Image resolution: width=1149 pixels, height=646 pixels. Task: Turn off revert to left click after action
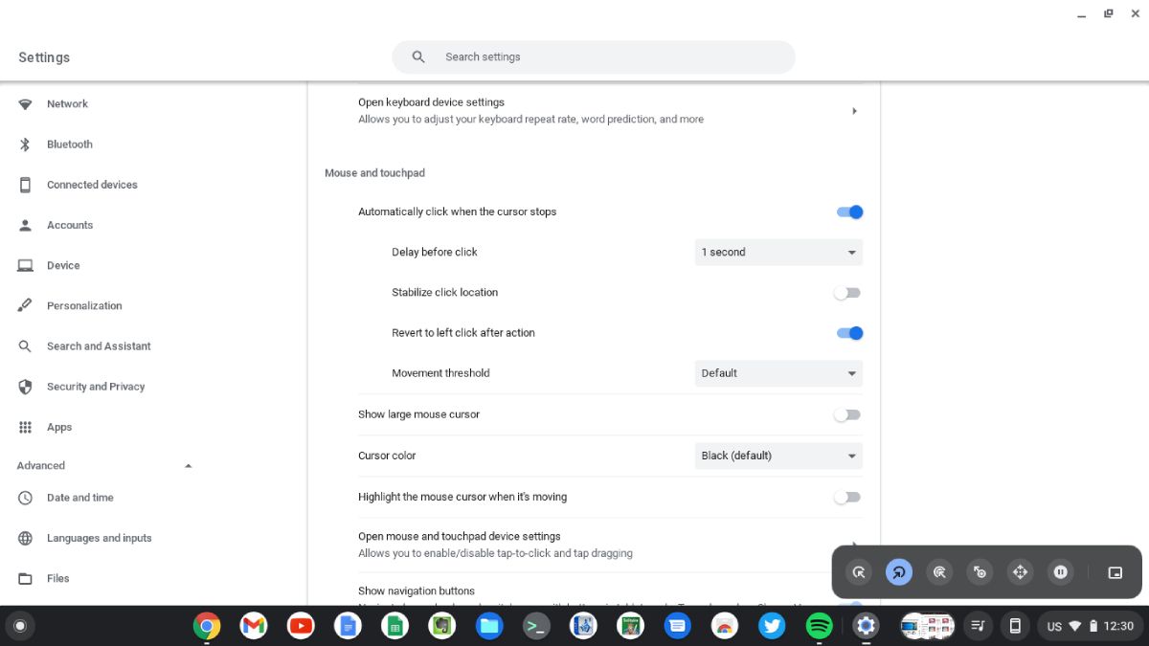[x=848, y=332]
